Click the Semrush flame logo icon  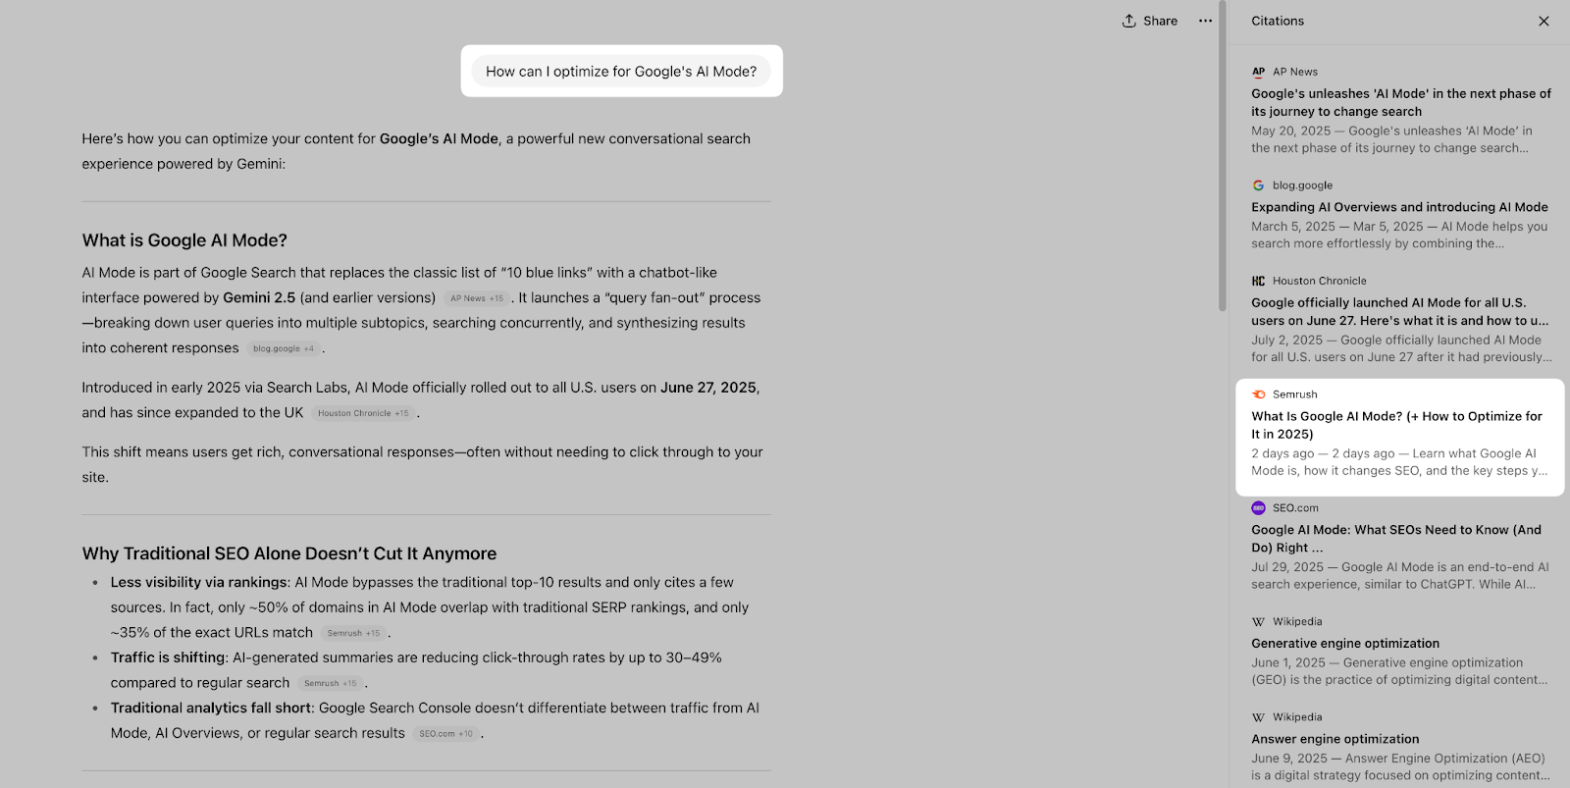tap(1259, 394)
